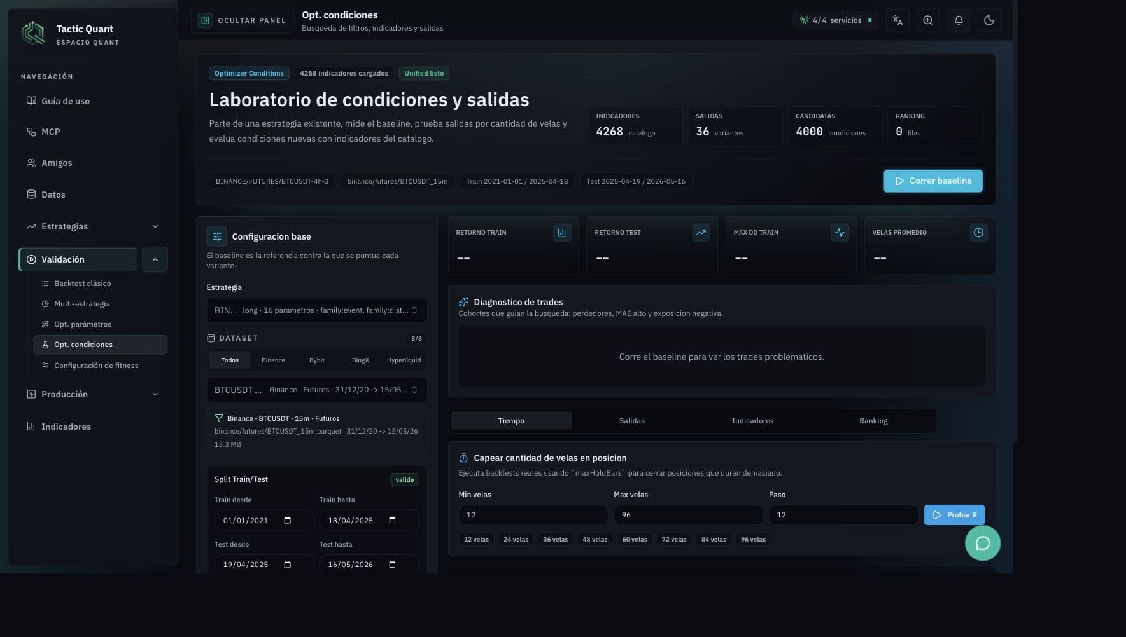
Task: Open Datos section
Action: (x=93, y=195)
